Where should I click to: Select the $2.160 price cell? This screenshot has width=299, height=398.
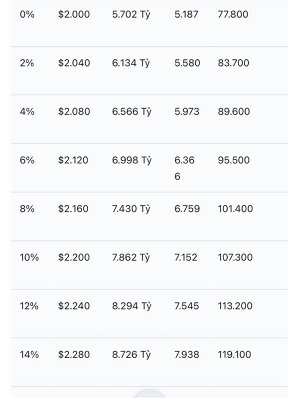coord(74,209)
